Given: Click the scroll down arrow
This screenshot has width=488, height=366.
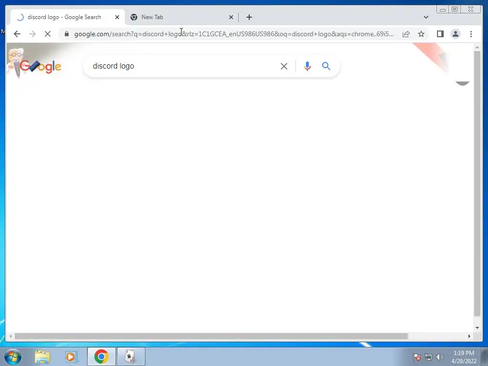Looking at the screenshot, I should tap(477, 327).
